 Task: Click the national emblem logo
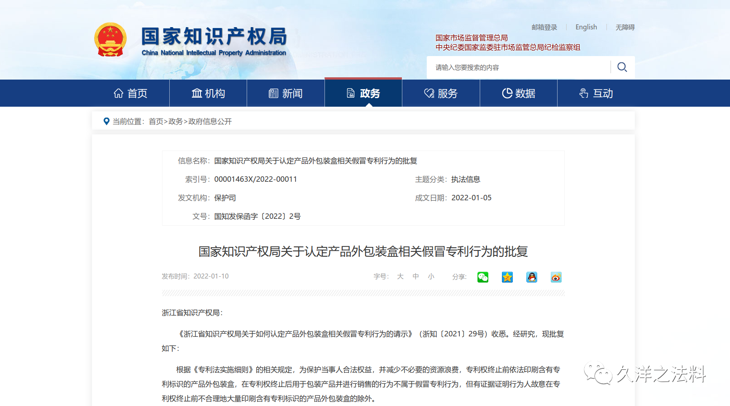point(110,40)
